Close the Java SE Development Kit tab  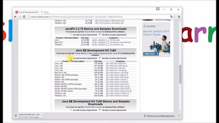42,12
